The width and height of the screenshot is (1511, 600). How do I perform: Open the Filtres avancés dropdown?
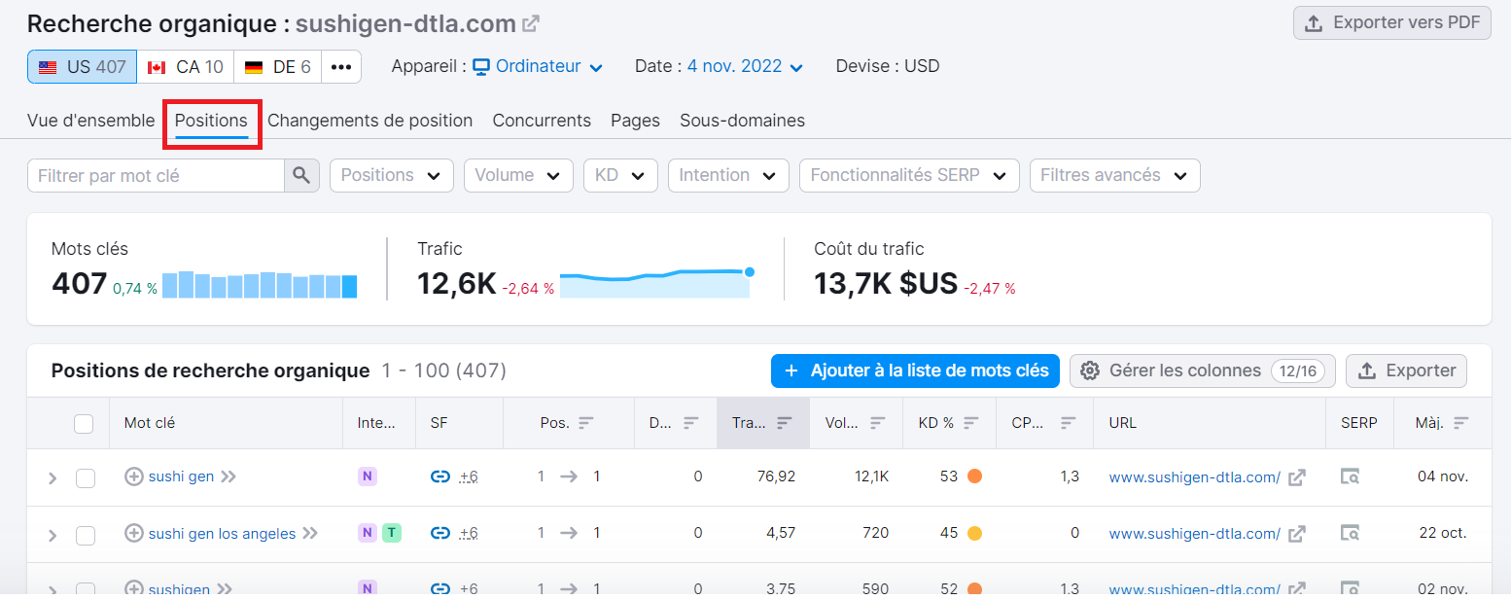click(x=1115, y=175)
